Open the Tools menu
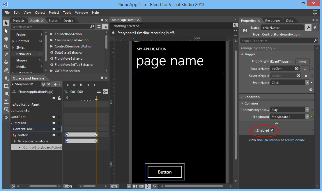 67,13
